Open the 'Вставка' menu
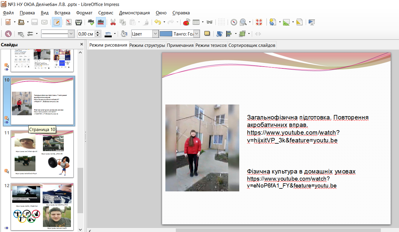This screenshot has width=399, height=232. click(x=62, y=13)
